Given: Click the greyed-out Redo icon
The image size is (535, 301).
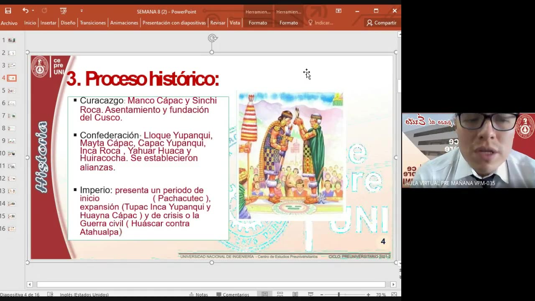Looking at the screenshot, I should click(x=44, y=10).
